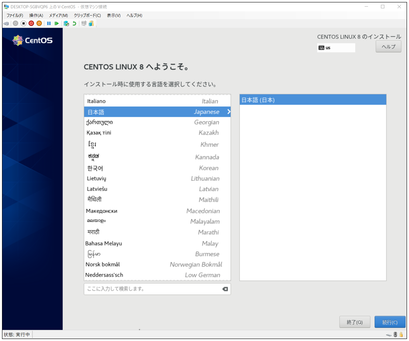The width and height of the screenshot is (409, 341).
Task: Click the enhanced session toolbar icon
Action: coord(84,24)
